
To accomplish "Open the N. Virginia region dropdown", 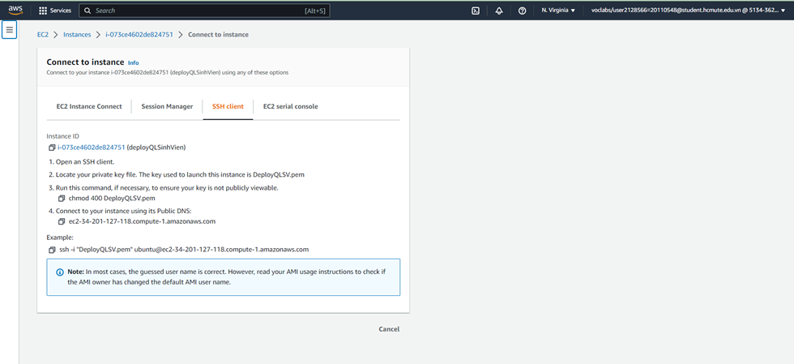I will (558, 11).
